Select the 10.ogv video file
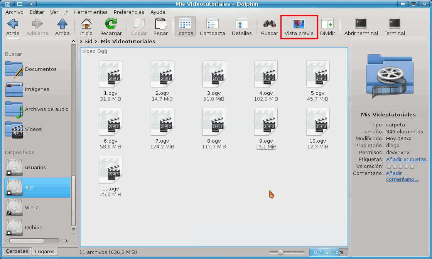 [318, 129]
